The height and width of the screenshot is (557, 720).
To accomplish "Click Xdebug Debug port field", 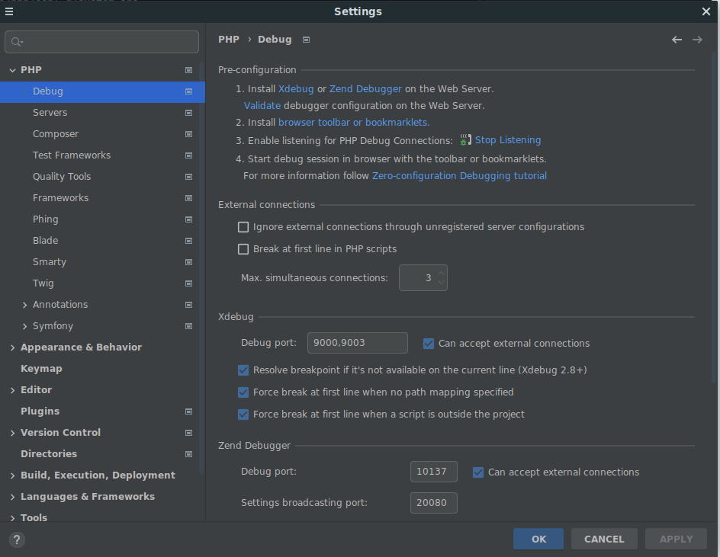I will tap(357, 343).
